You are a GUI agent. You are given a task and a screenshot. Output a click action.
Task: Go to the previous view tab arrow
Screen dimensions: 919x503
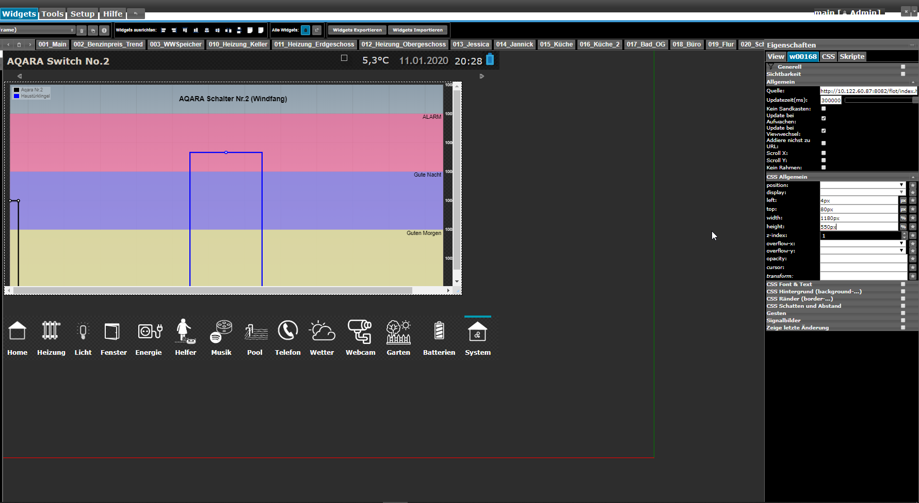[8, 44]
